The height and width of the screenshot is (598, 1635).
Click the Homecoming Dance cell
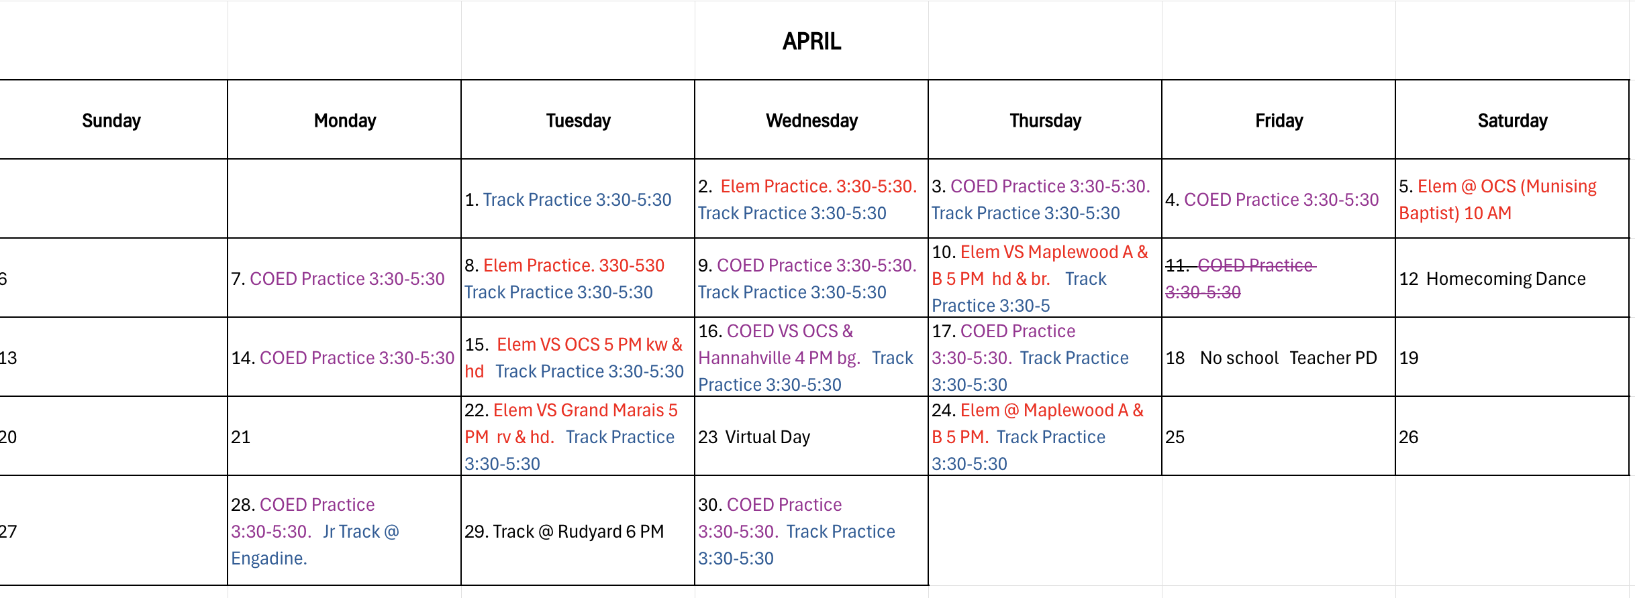point(1512,278)
